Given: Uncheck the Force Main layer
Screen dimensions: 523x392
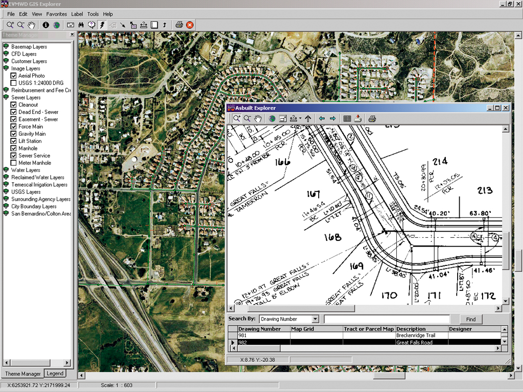Looking at the screenshot, I should coord(14,127).
